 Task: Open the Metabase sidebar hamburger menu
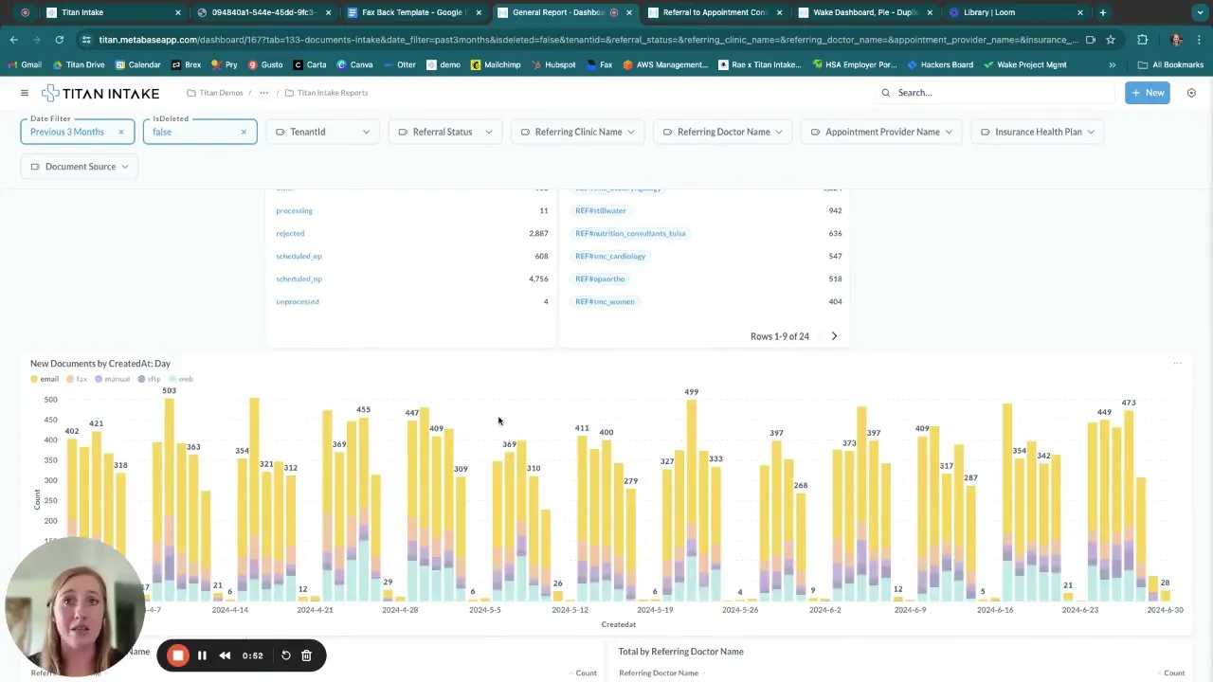(25, 93)
